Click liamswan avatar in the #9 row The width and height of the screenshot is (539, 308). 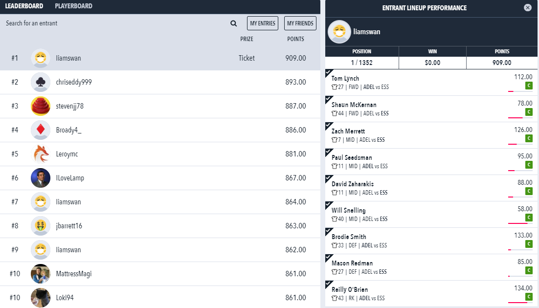coord(41,249)
